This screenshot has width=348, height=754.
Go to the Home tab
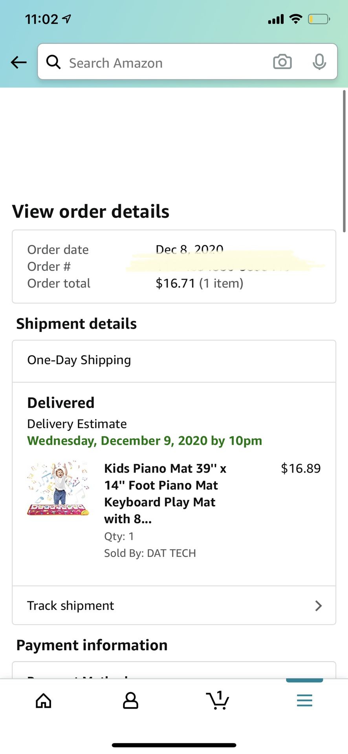[44, 700]
